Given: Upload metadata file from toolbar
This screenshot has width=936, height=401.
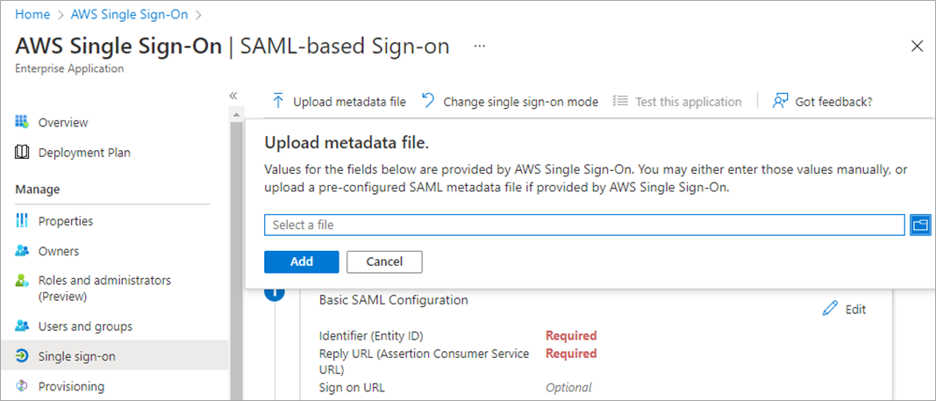Looking at the screenshot, I should pos(339,102).
